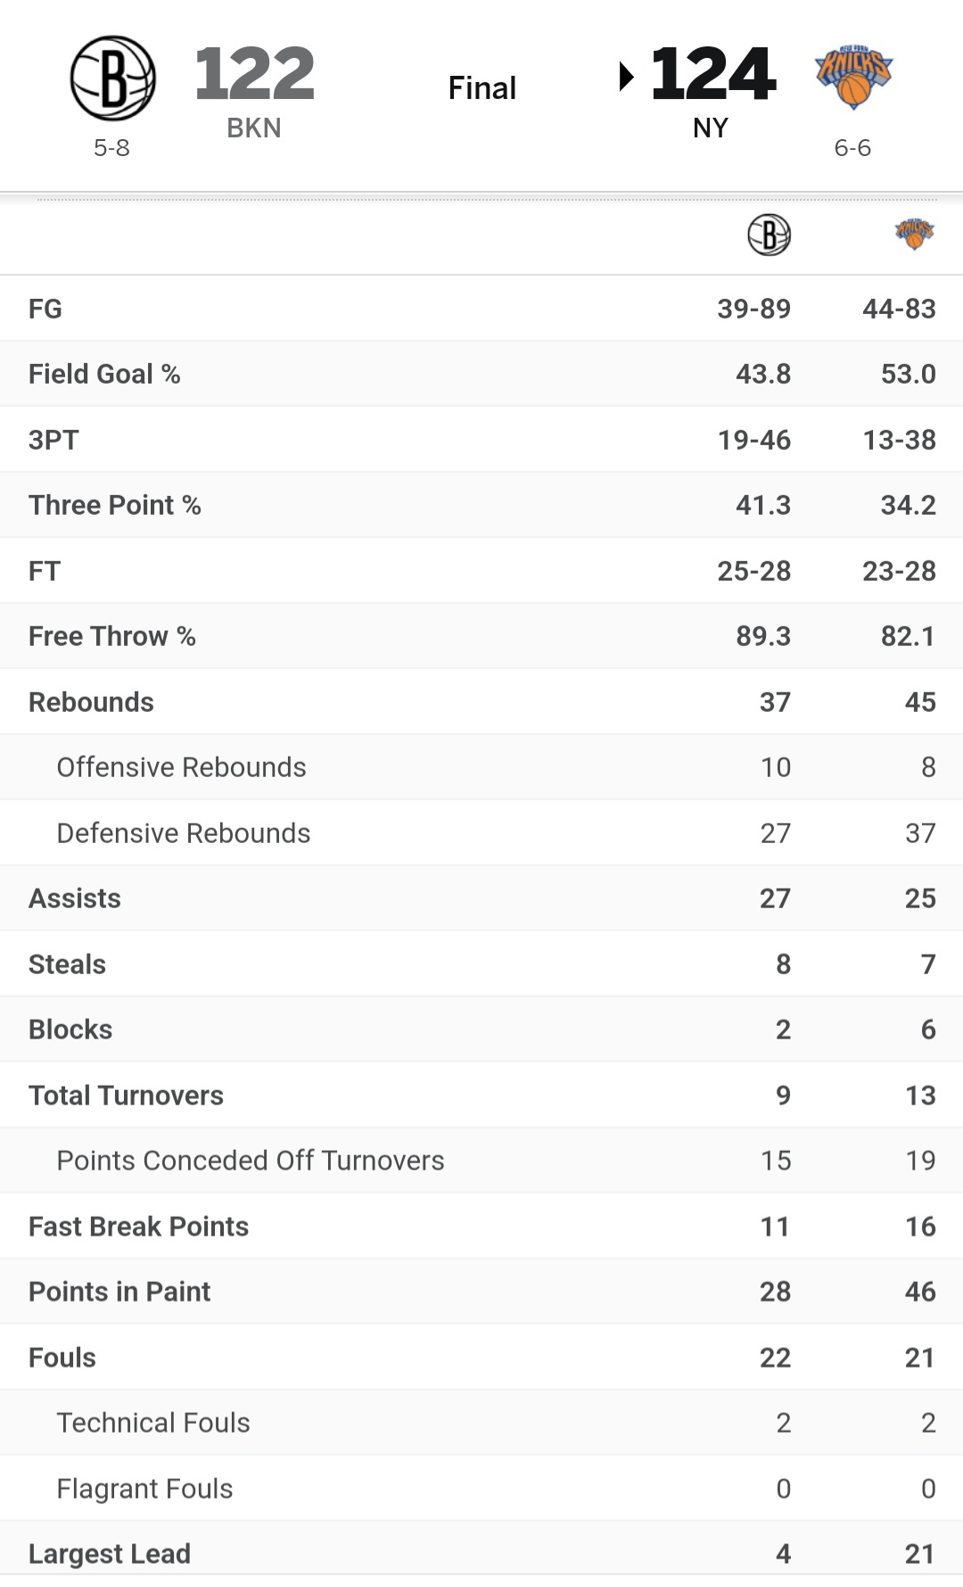Tap the Fast Break Points row
The image size is (963, 1587).
tap(481, 1227)
